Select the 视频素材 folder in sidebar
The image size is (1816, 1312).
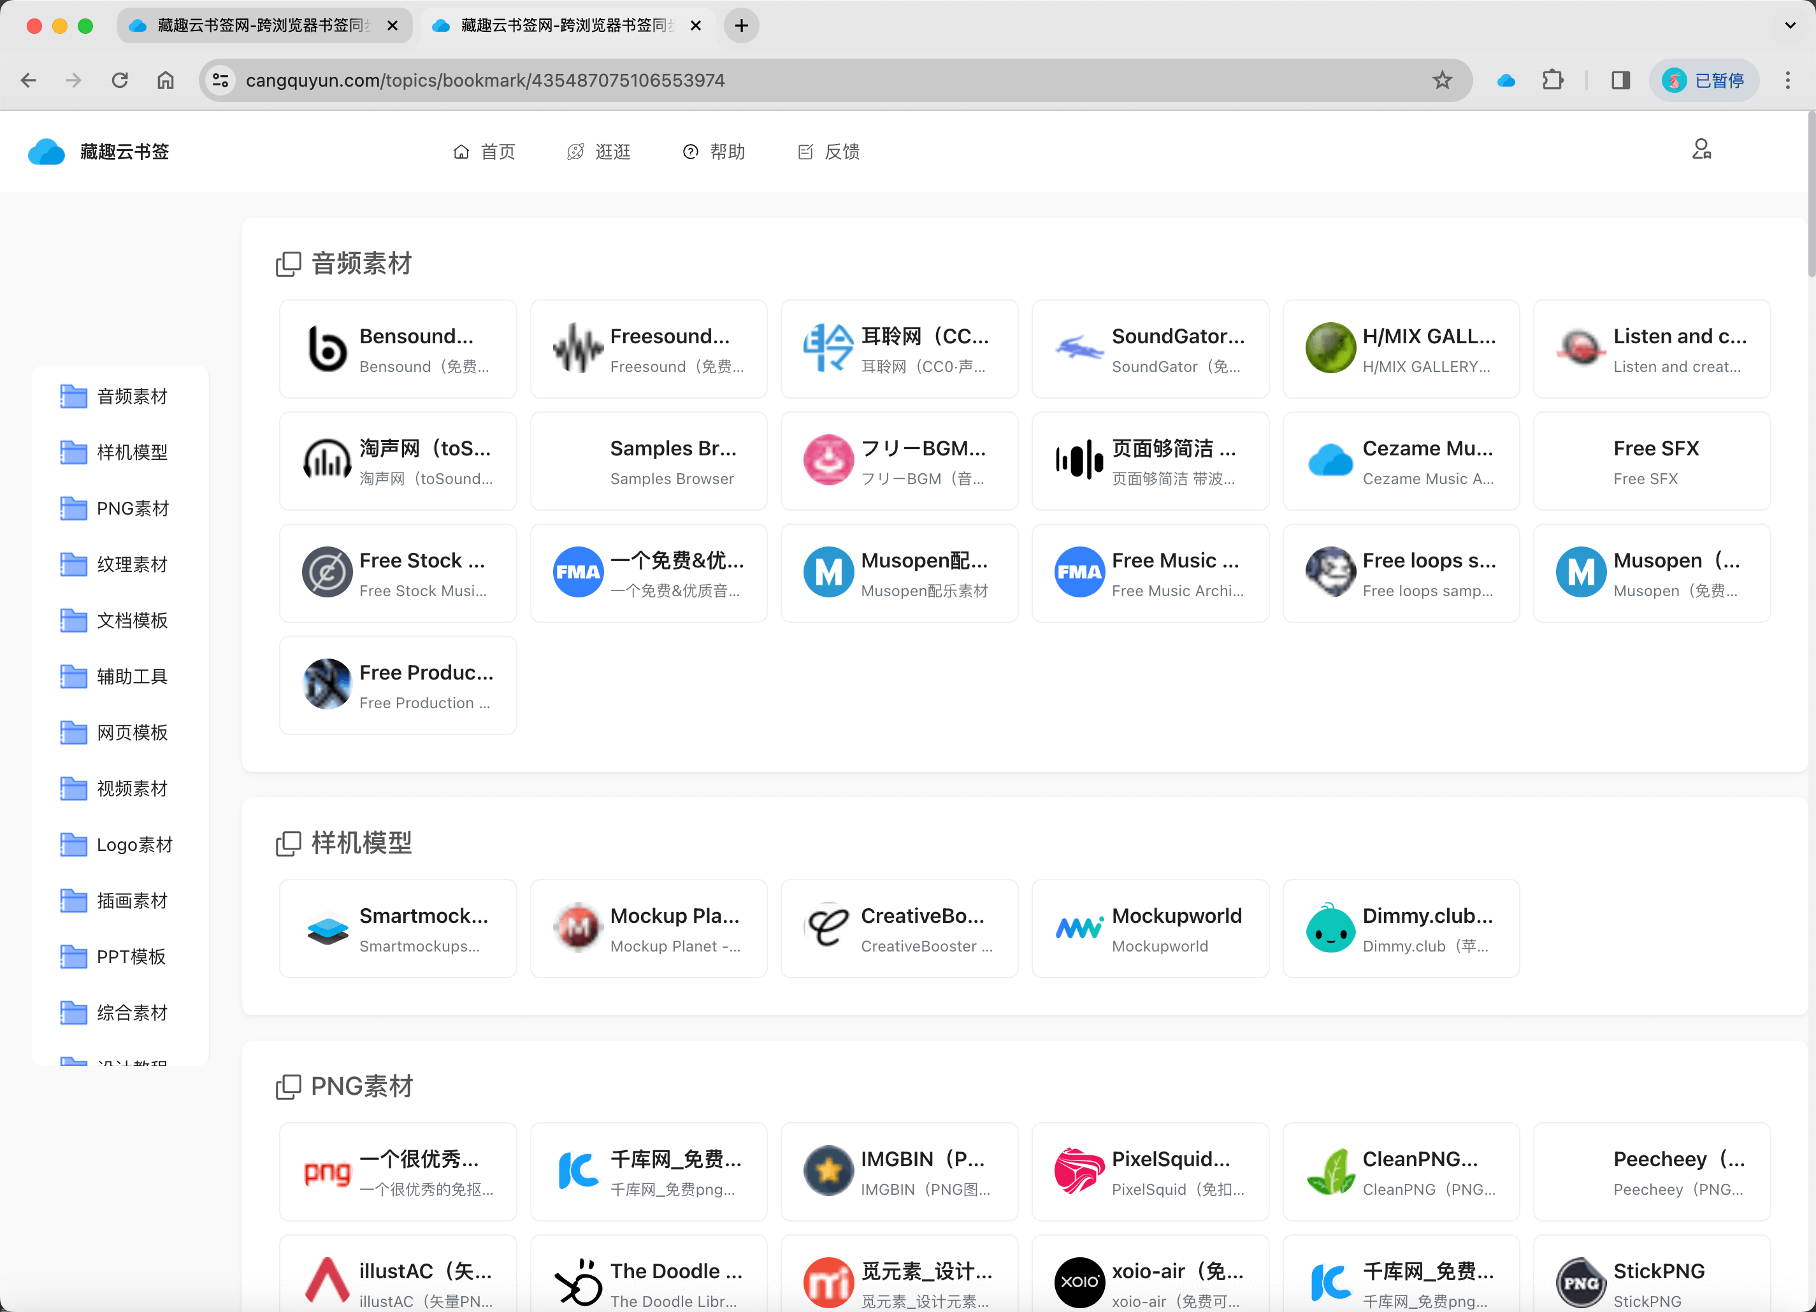click(x=131, y=788)
